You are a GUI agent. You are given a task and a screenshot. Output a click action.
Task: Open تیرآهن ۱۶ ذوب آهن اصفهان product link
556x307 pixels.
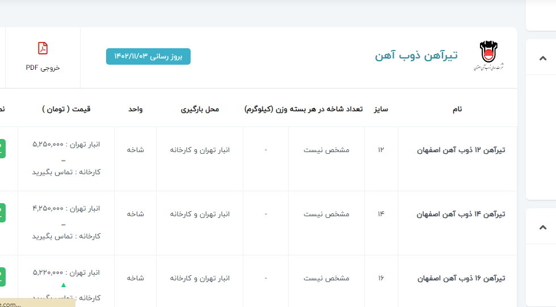[x=461, y=279]
